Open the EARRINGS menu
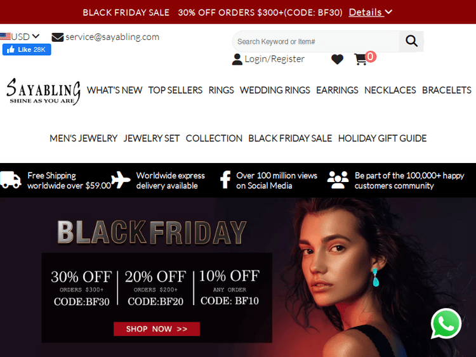The width and height of the screenshot is (476, 357). [x=337, y=90]
